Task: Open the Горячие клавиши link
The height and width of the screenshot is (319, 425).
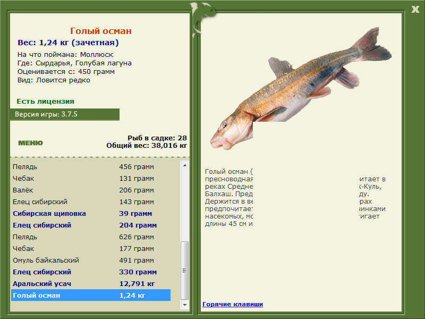Action: pyautogui.click(x=233, y=304)
